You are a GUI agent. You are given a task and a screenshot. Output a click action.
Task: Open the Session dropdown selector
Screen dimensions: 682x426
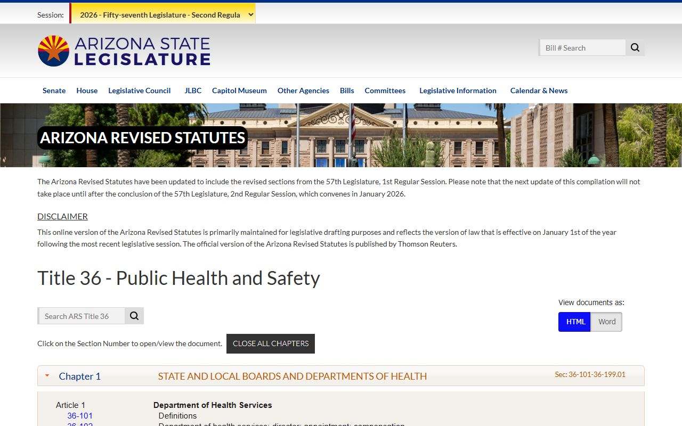[163, 15]
